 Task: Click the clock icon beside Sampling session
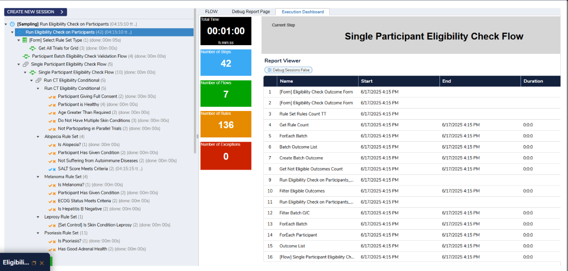pyautogui.click(x=13, y=24)
